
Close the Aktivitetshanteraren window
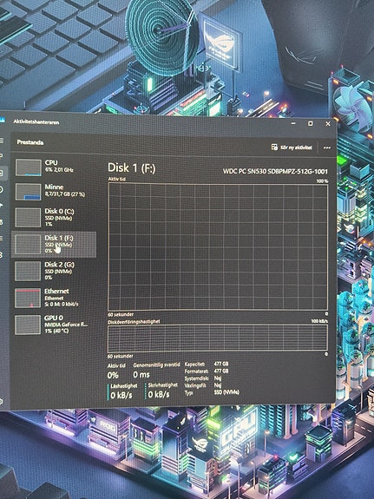(x=328, y=124)
